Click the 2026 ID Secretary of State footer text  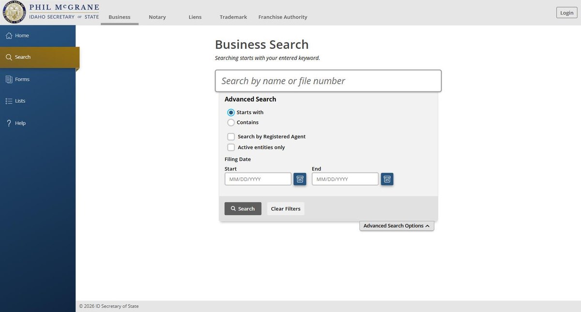coord(109,306)
